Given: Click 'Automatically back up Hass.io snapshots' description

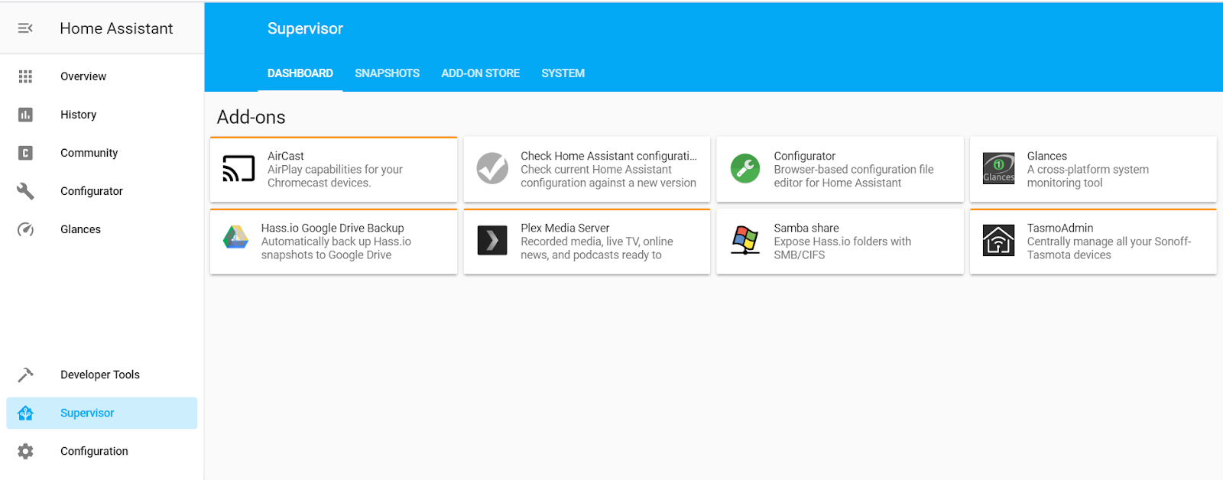Looking at the screenshot, I should 336,248.
